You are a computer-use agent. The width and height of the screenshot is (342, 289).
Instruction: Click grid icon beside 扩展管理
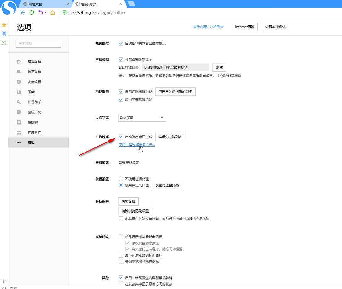[19, 132]
